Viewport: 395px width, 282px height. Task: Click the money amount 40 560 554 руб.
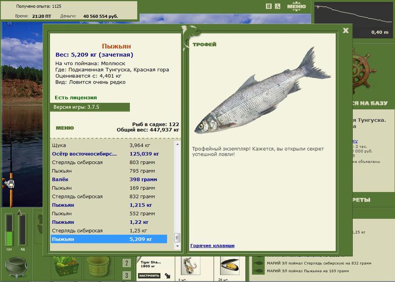tap(101, 16)
